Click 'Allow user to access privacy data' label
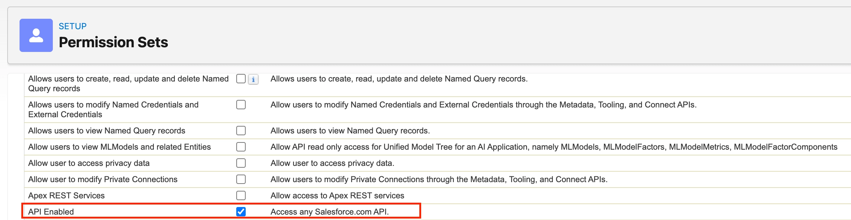This screenshot has height=220, width=851. 89,163
